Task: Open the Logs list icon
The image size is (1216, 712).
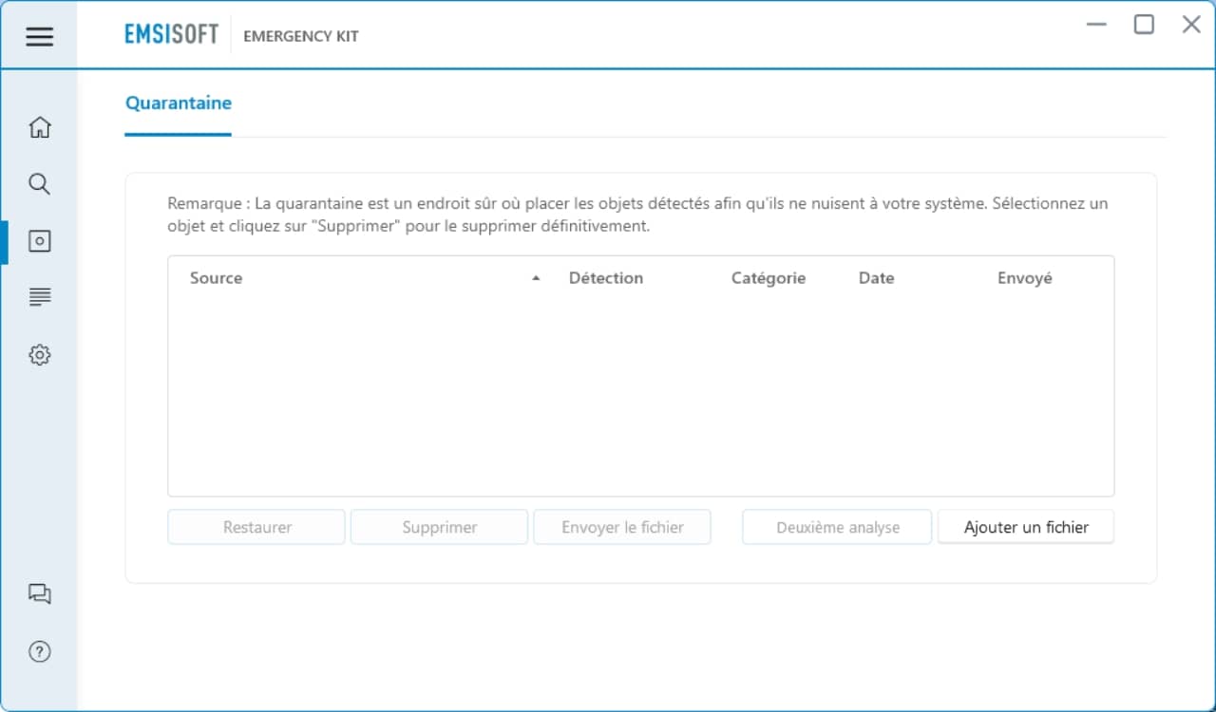Action: pyautogui.click(x=39, y=298)
